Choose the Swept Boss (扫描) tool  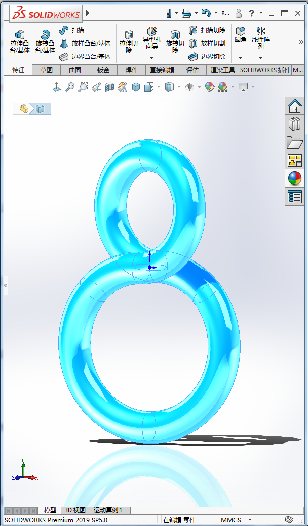click(x=71, y=30)
